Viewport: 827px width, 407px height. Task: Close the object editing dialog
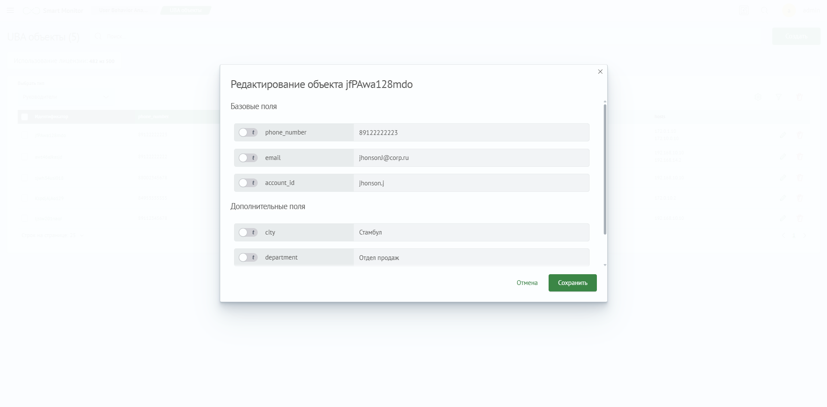[600, 72]
